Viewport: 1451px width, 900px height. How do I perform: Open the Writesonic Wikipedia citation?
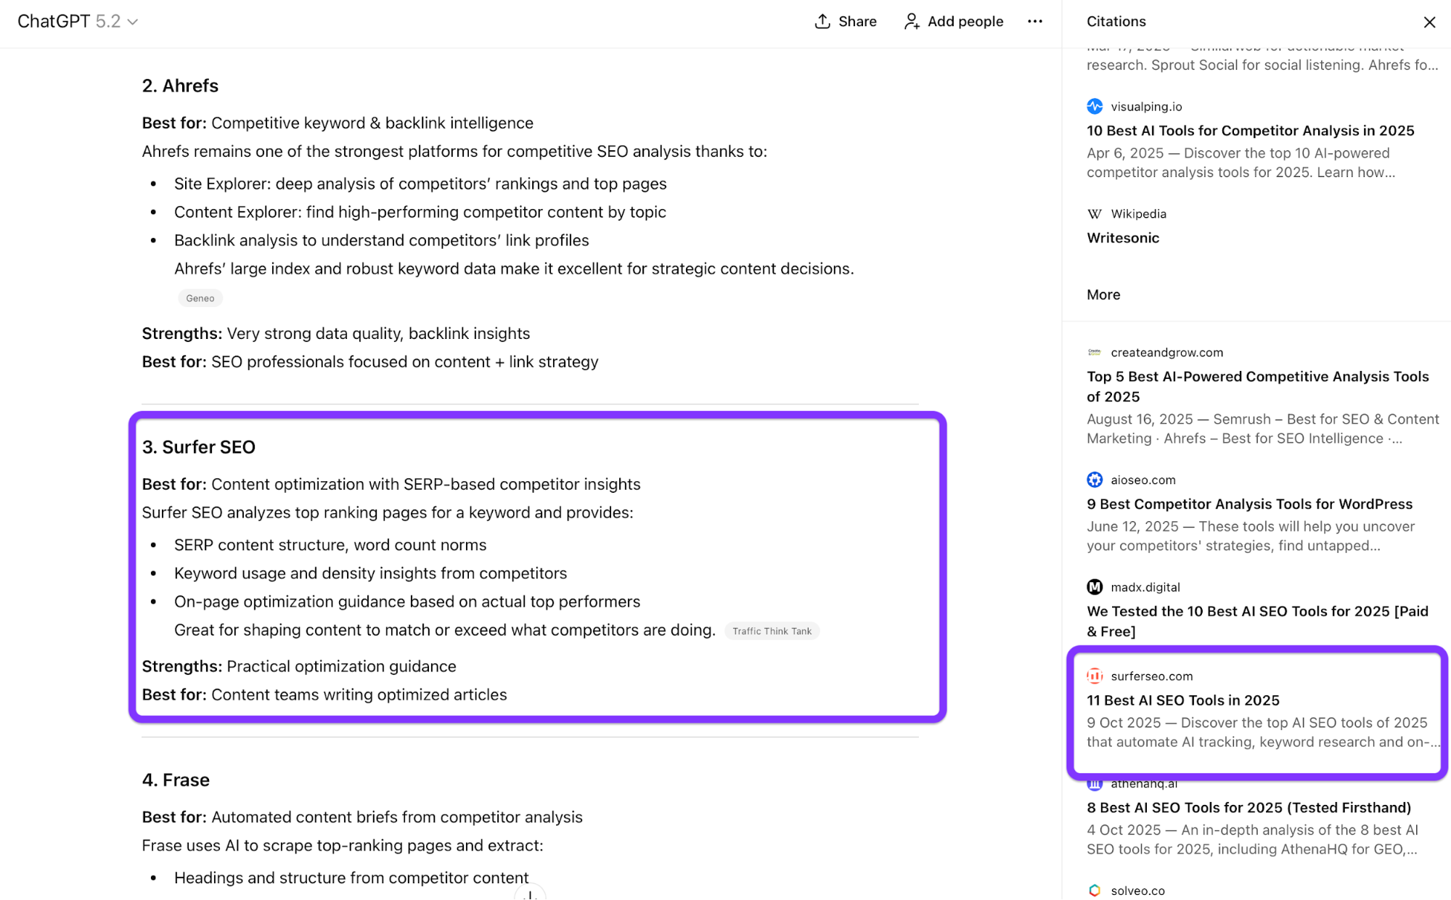(1123, 238)
